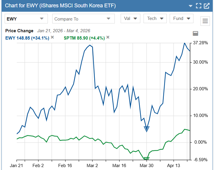Click the 30.00% axis value
The width and height of the screenshot is (214, 170).
tap(200, 62)
